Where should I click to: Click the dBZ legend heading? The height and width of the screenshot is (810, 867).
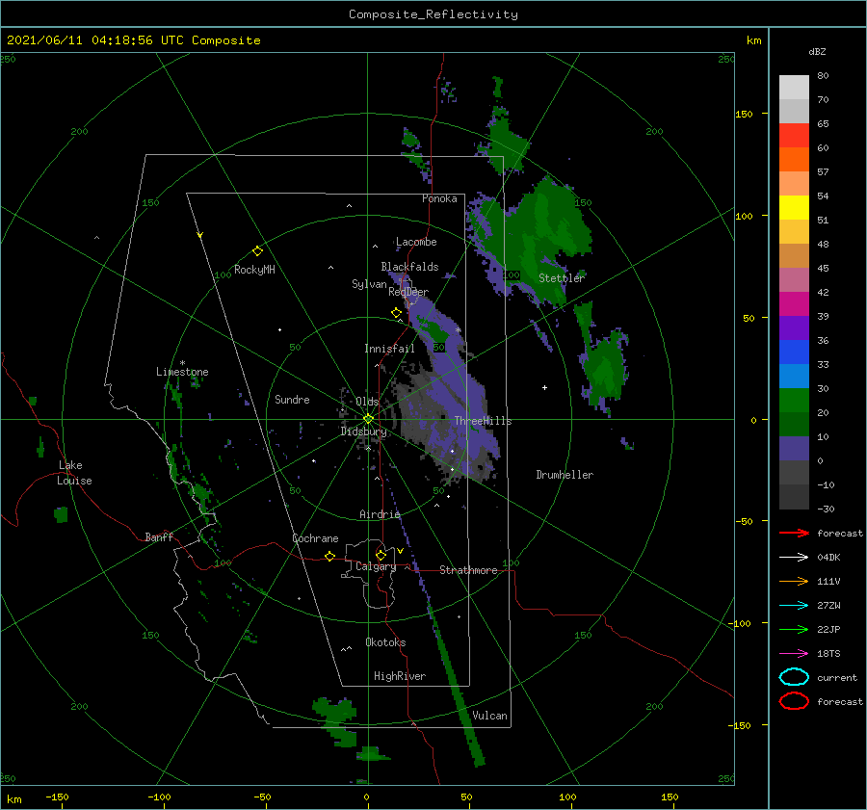point(817,51)
